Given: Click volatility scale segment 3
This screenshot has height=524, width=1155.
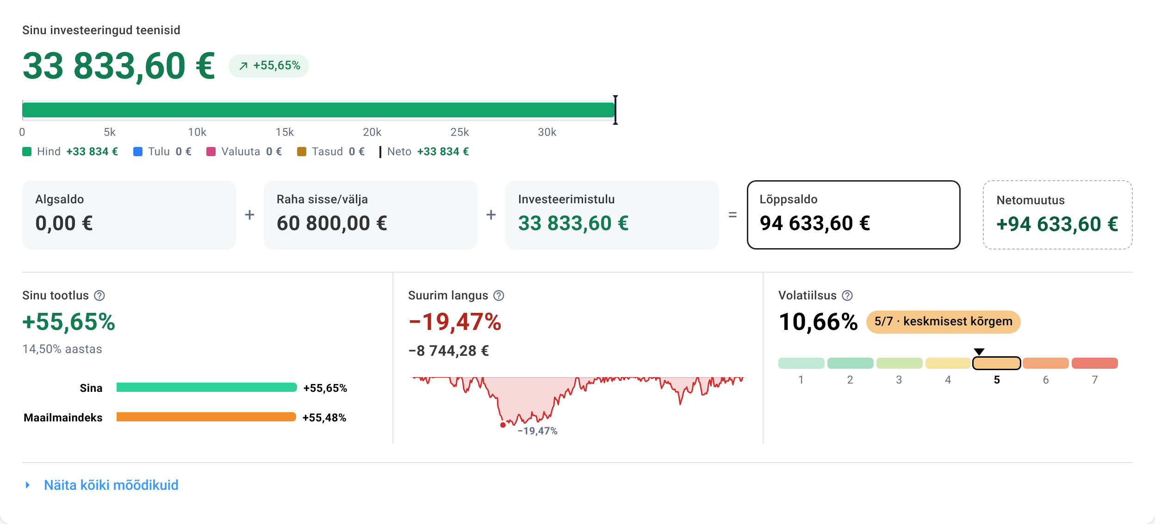Looking at the screenshot, I should (900, 363).
